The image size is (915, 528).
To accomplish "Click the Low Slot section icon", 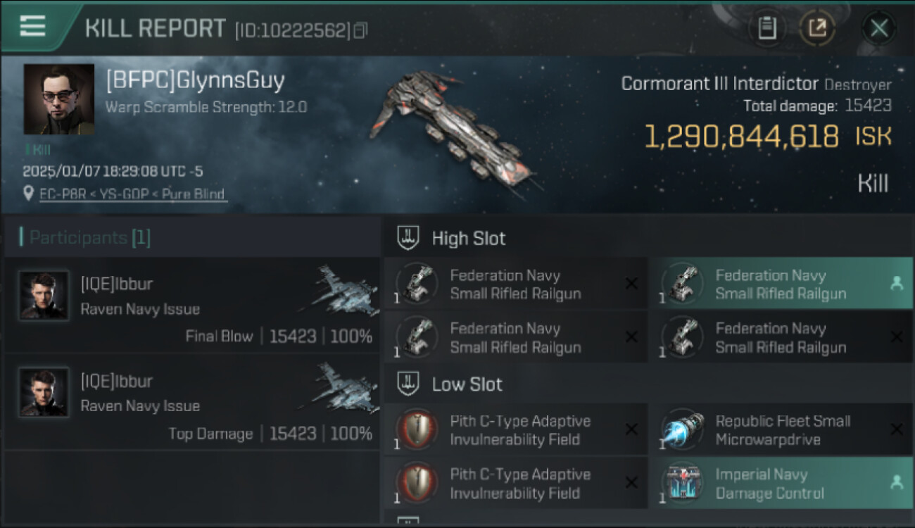I will pos(408,384).
